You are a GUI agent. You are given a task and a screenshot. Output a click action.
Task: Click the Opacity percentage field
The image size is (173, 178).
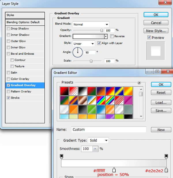(110, 30)
